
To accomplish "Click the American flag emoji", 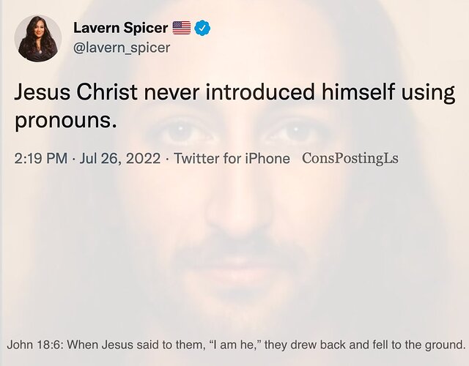I will click(x=181, y=29).
